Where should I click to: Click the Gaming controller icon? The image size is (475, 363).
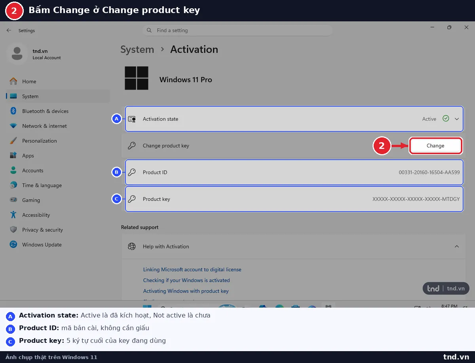pos(13,200)
